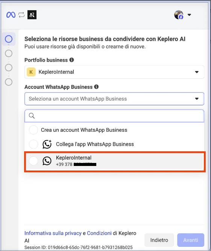
Task: Click info icon next to Account WhatsApp Business
Action: 96,87
